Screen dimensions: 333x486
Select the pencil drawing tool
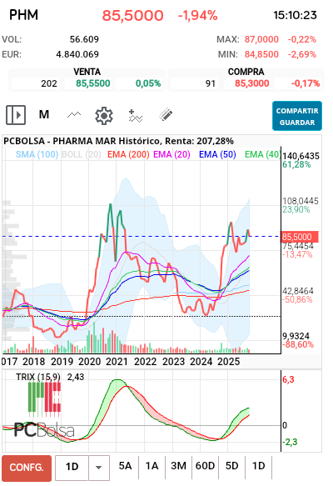[166, 114]
